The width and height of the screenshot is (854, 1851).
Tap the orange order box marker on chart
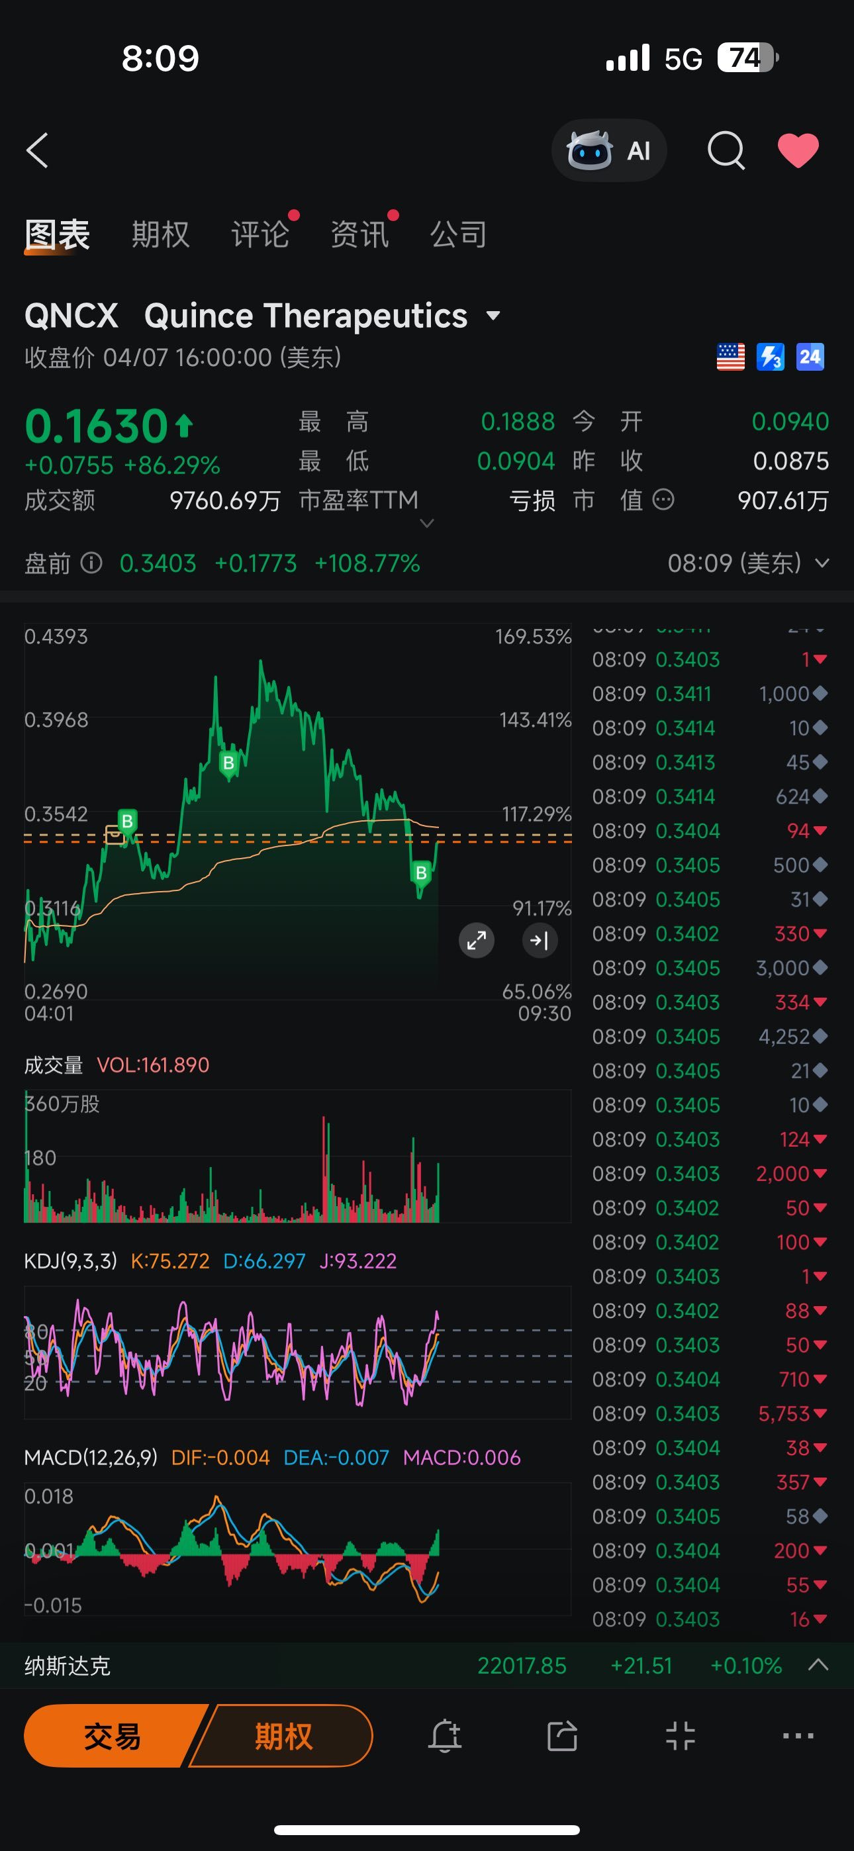115,834
